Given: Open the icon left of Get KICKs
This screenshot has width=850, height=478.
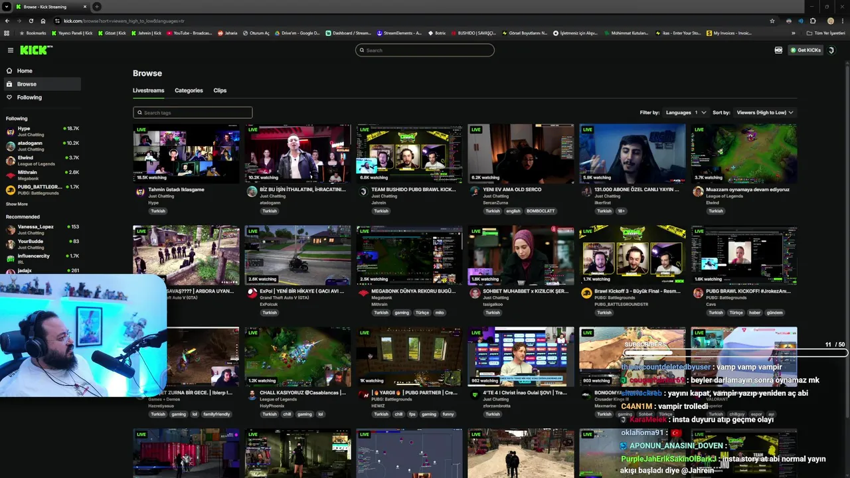Looking at the screenshot, I should tap(778, 50).
